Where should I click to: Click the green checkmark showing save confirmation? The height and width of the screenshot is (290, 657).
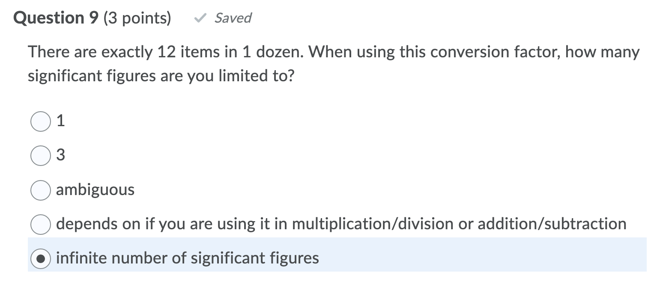pyautogui.click(x=200, y=18)
